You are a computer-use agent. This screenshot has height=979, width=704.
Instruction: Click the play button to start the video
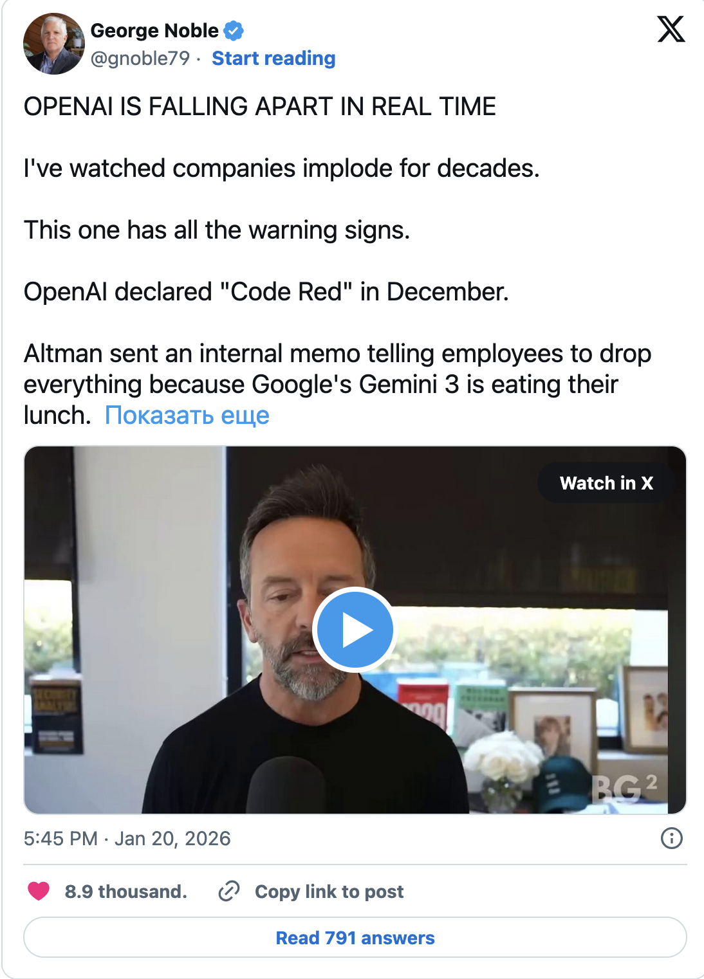(353, 629)
